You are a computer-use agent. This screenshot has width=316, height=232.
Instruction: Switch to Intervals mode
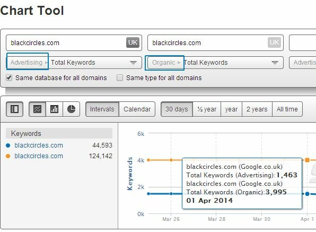[x=102, y=109]
